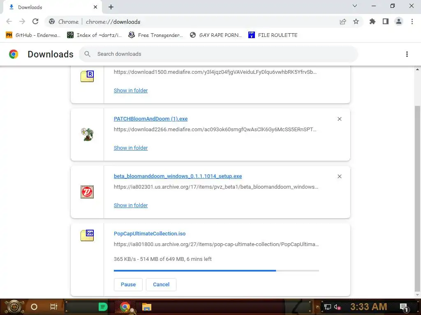Click the red installer icon of beta_bloomanddoom
Screen dimensions: 421x315
click(x=87, y=192)
